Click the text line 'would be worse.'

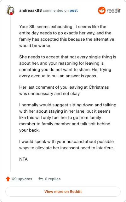pos(35,45)
